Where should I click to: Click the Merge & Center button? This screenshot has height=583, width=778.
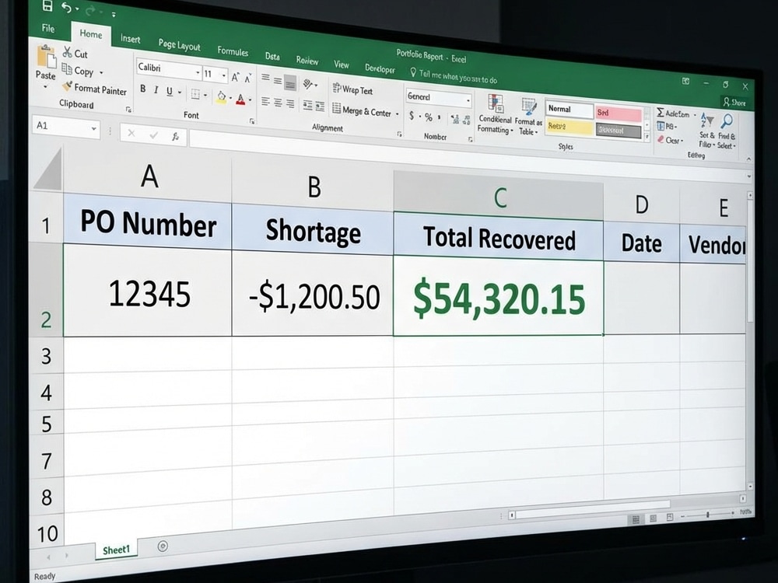click(363, 110)
